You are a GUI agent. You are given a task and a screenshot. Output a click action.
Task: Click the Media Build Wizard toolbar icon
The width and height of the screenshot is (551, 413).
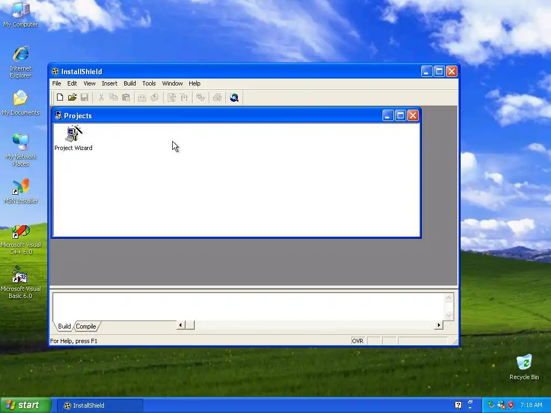[142, 97]
